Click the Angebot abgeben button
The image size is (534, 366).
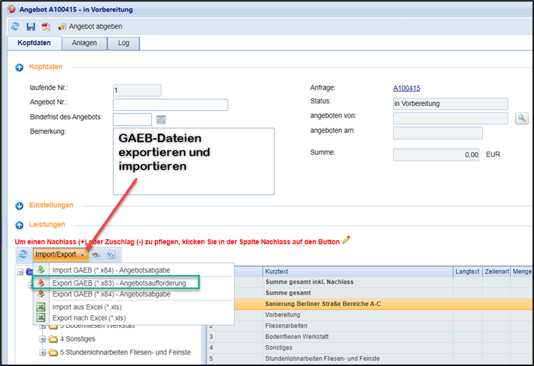[x=90, y=27]
